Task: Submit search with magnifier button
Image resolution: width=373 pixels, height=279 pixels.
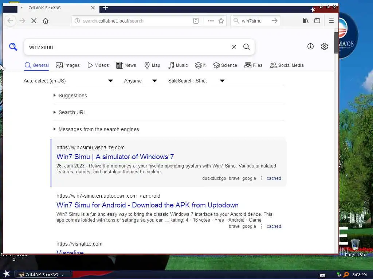Action: click(x=247, y=47)
